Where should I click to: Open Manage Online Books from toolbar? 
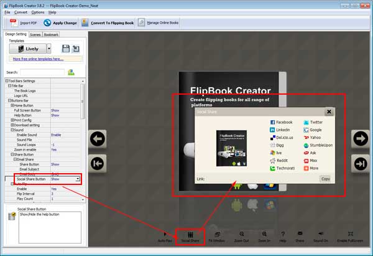158,23
